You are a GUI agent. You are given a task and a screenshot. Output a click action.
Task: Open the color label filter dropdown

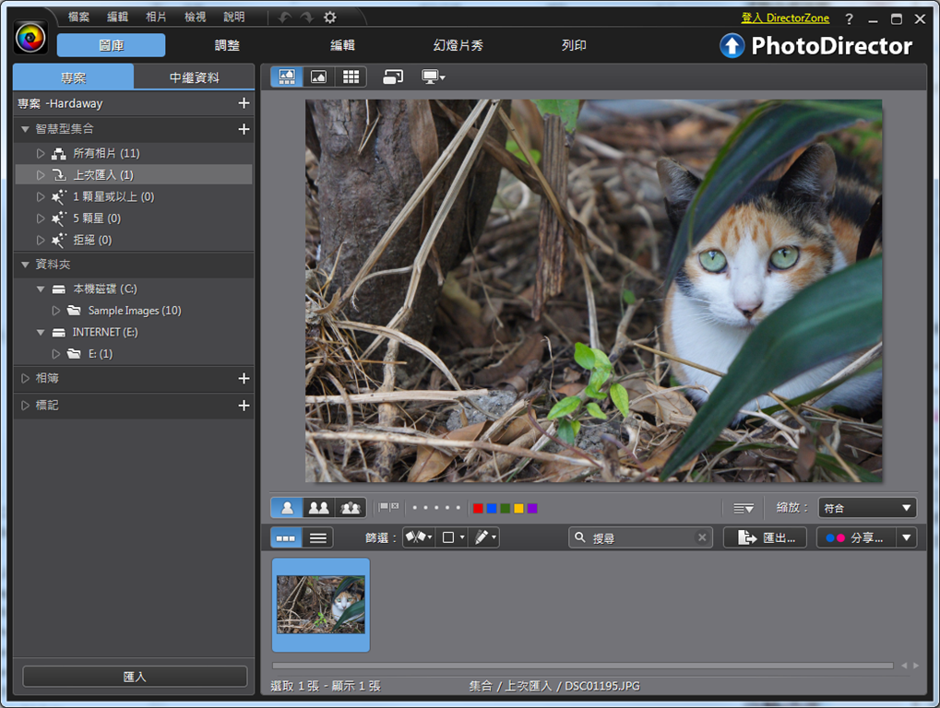coord(453,537)
